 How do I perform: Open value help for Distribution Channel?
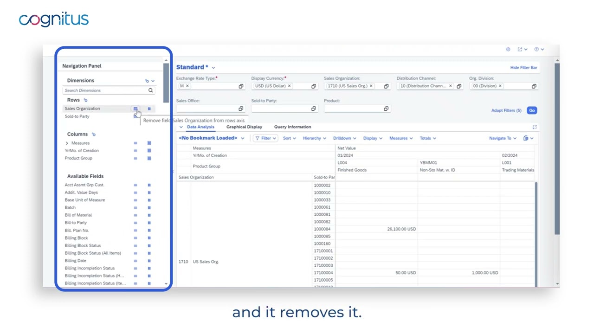click(x=459, y=86)
